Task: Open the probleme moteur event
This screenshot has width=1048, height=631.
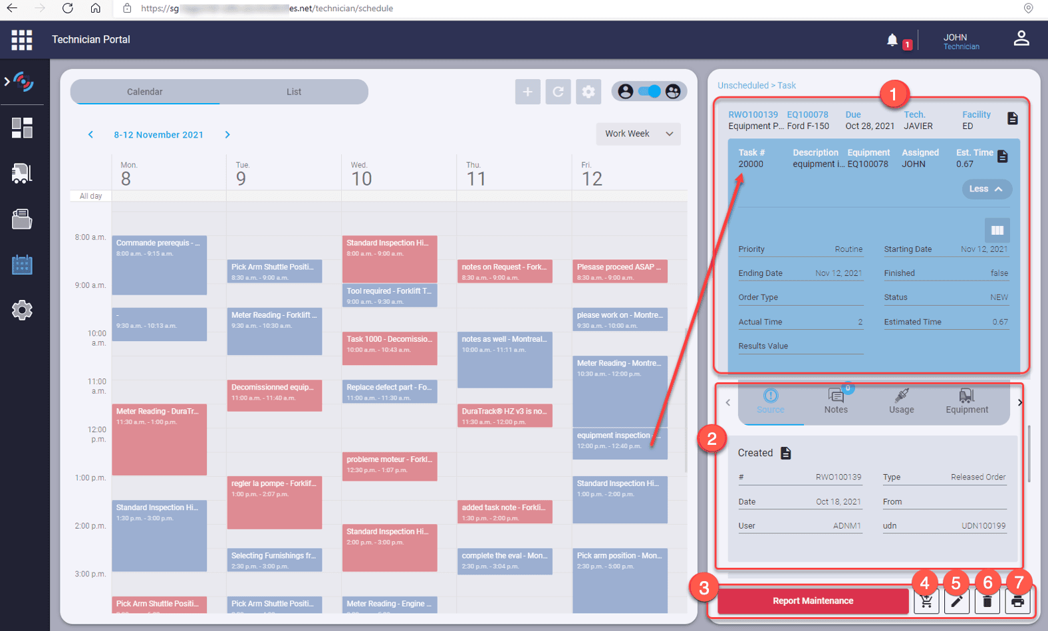Action: click(390, 466)
